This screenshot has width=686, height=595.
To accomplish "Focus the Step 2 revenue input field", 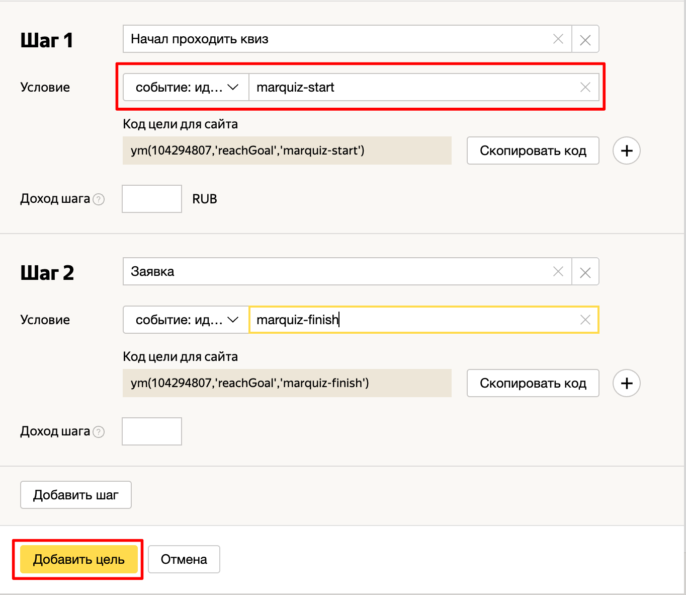I will coord(152,431).
